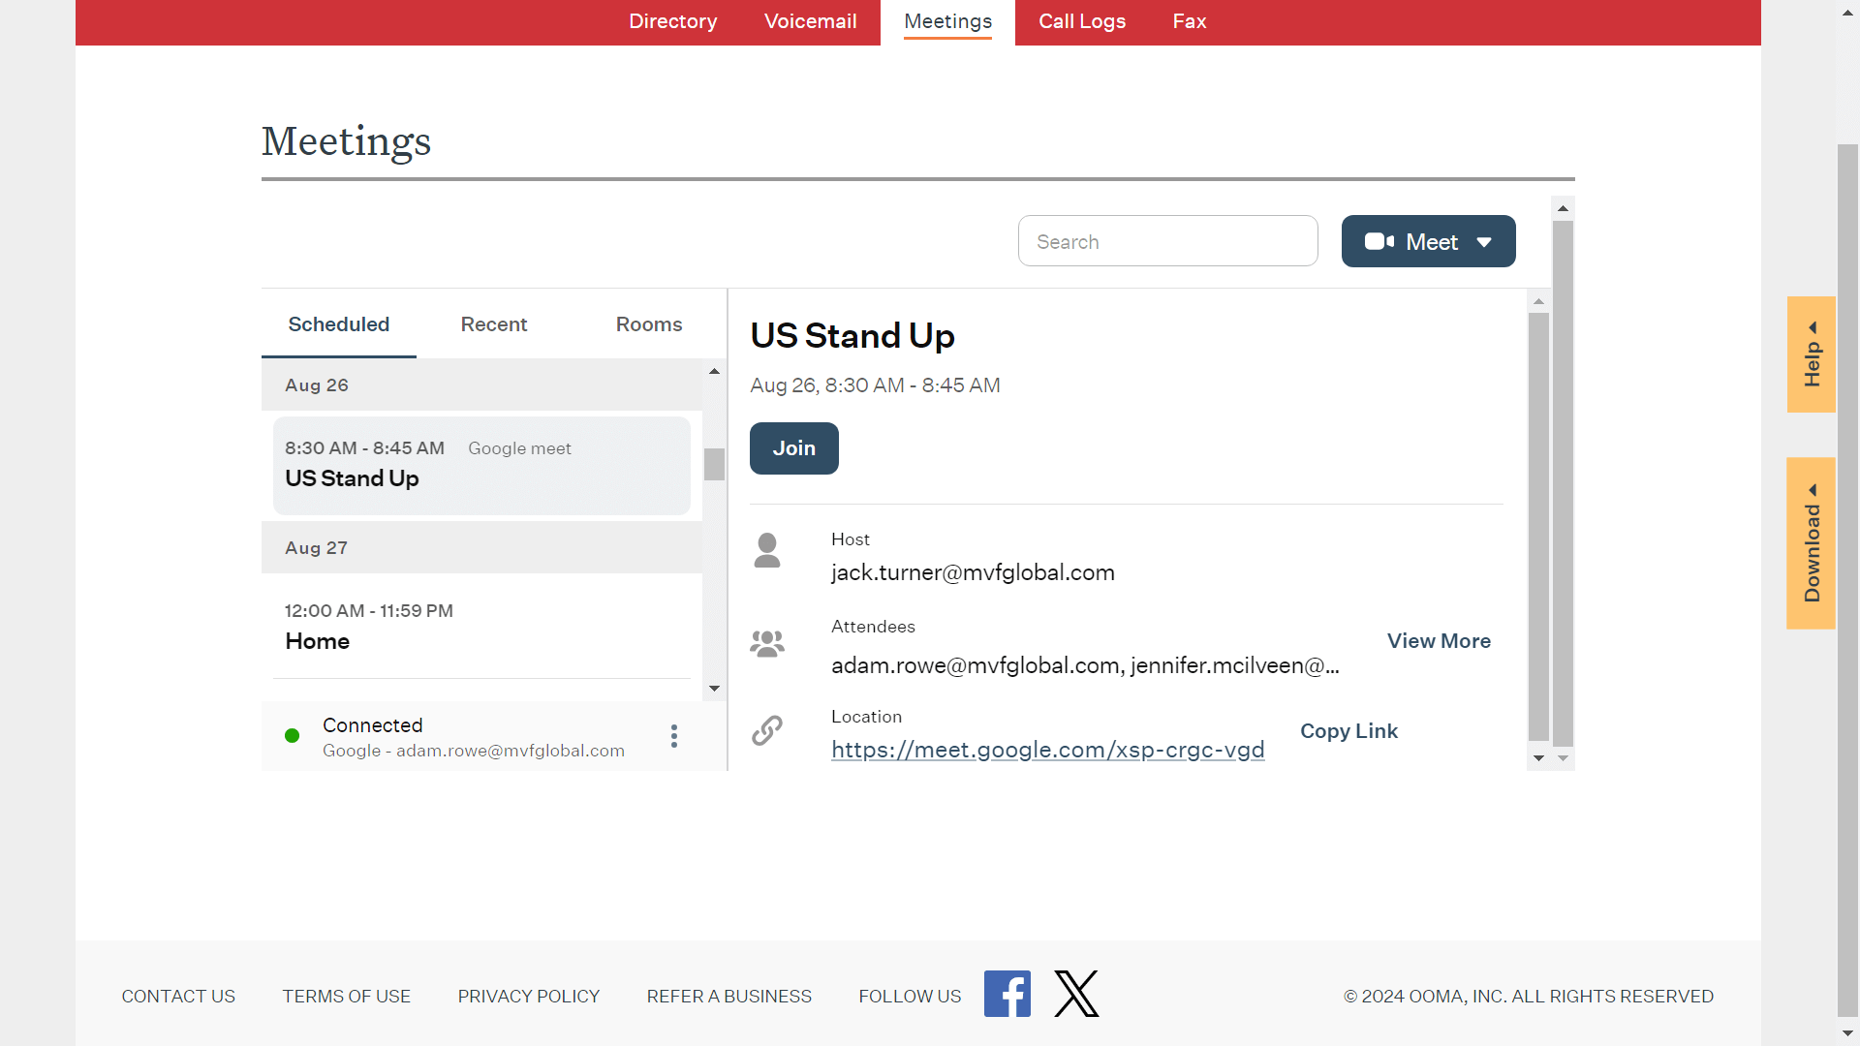Switch to the Rooms tab

click(x=649, y=324)
